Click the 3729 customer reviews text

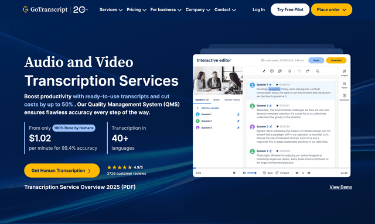(x=127, y=174)
